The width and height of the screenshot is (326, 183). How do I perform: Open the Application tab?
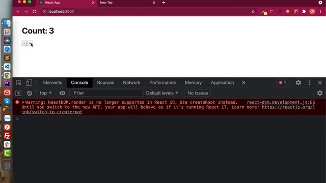(x=222, y=82)
